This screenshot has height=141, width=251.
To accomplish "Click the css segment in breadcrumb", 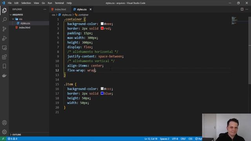I will tap(53, 15).
